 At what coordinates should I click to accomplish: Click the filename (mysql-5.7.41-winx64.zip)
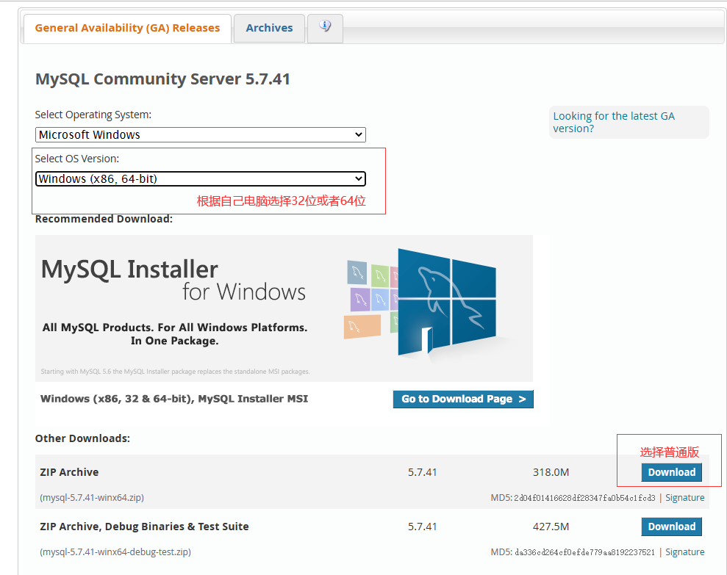pyautogui.click(x=92, y=498)
